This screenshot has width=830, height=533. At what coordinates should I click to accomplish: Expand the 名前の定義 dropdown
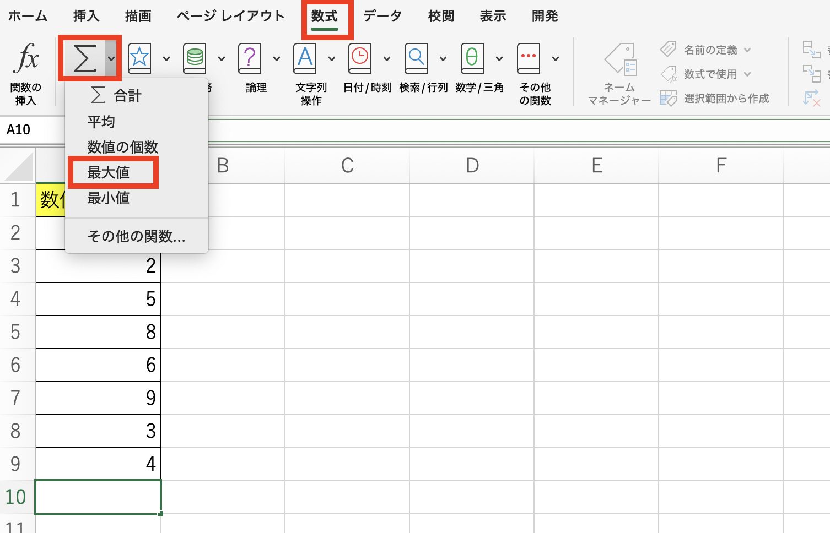(x=747, y=50)
